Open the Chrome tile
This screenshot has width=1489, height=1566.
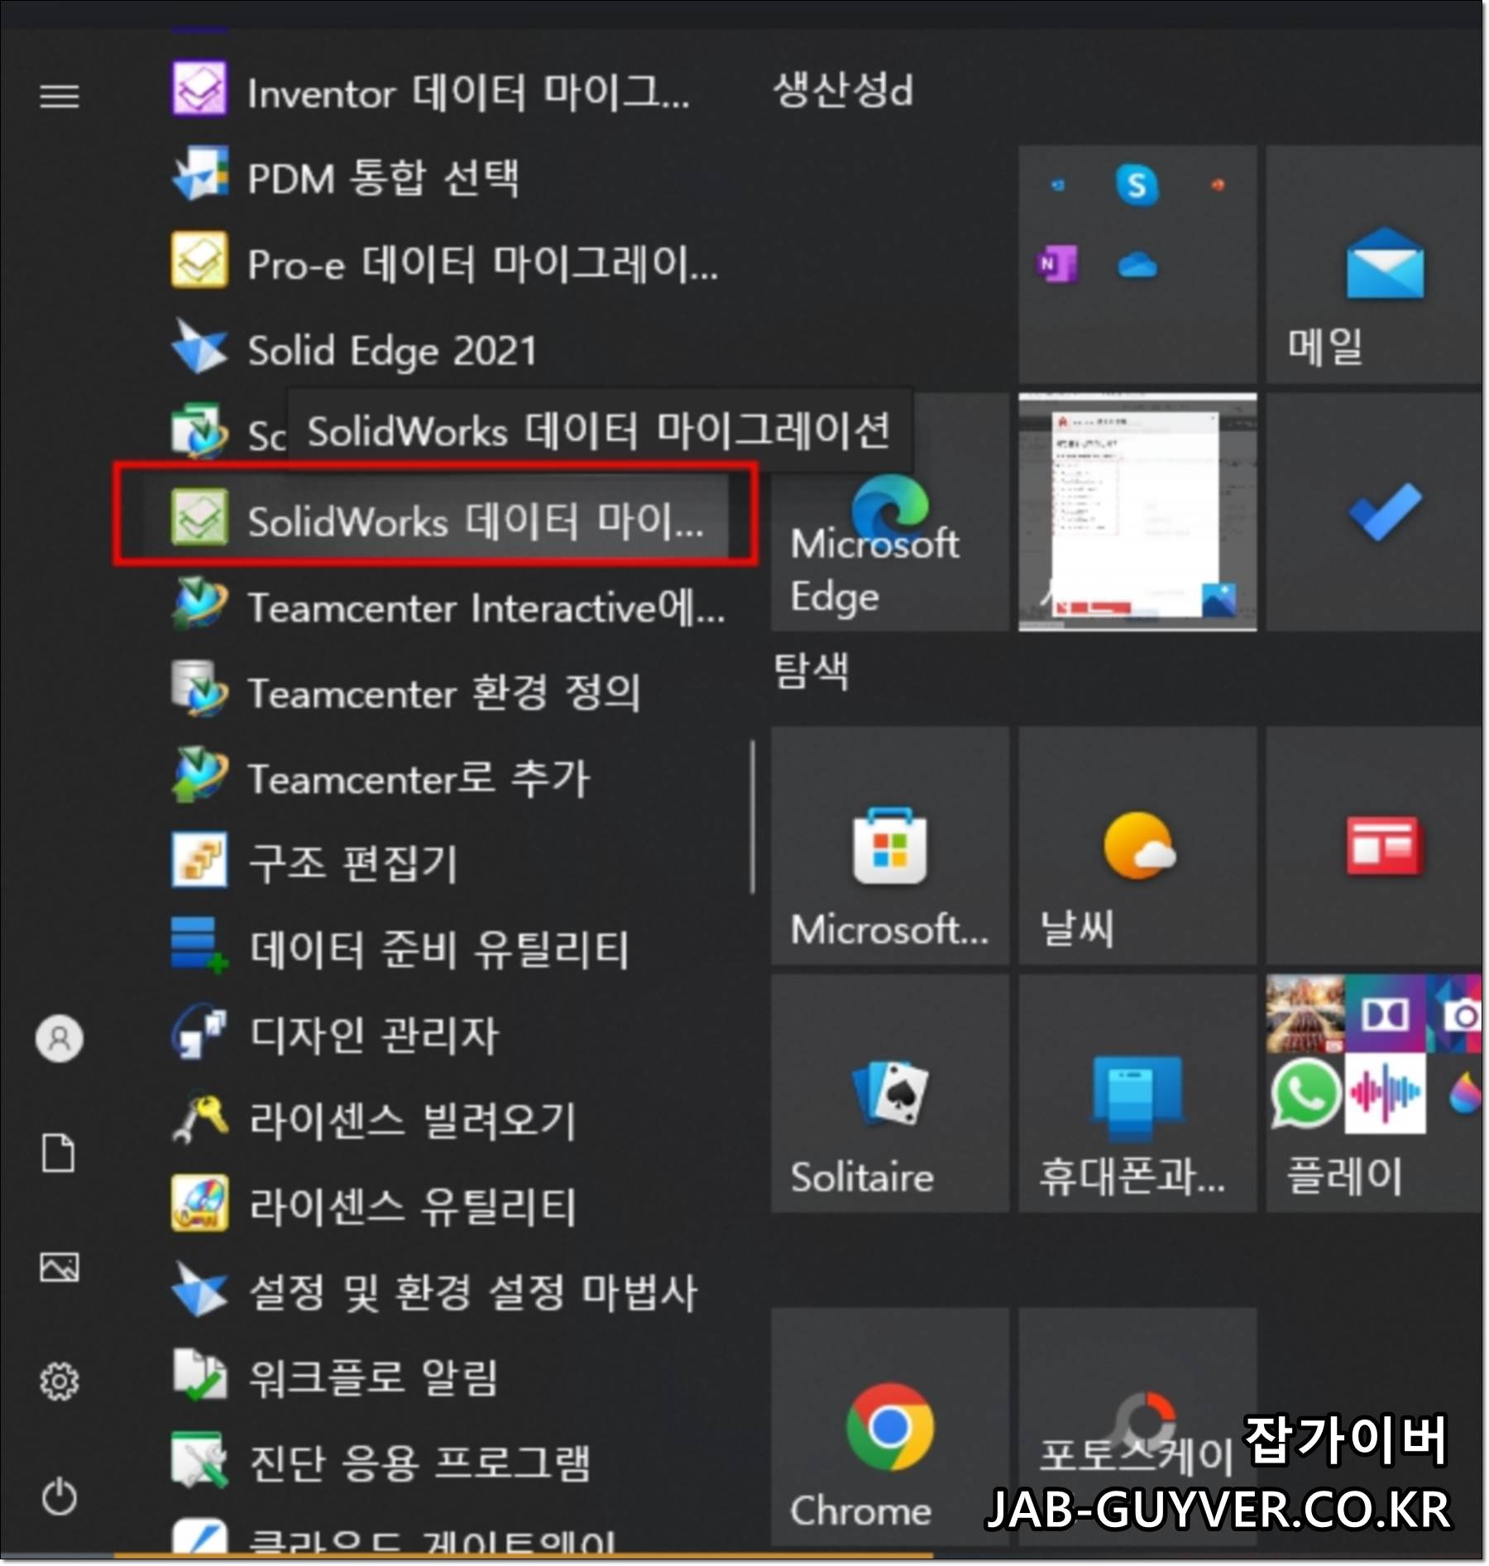coord(890,1427)
